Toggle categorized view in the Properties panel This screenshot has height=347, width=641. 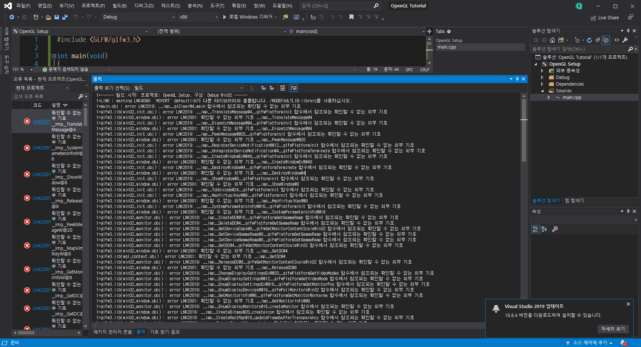pos(535,229)
